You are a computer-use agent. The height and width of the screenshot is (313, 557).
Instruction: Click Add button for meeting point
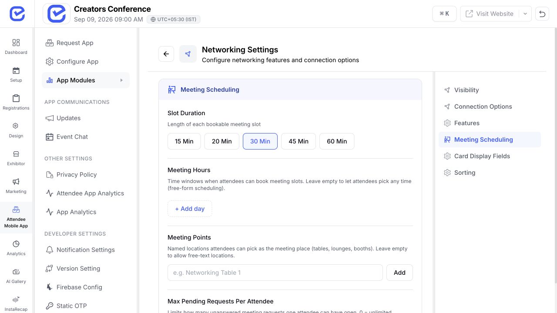(x=399, y=273)
